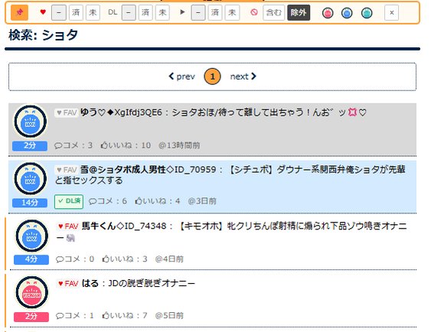Click the '@13時間前' timestamp

click(179, 145)
